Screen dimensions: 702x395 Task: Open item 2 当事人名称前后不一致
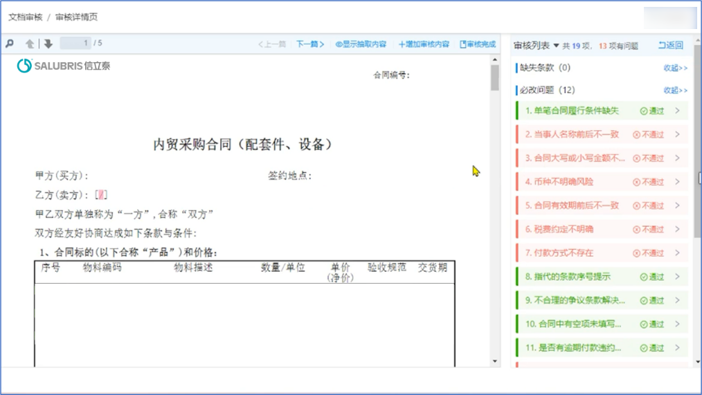click(x=602, y=134)
